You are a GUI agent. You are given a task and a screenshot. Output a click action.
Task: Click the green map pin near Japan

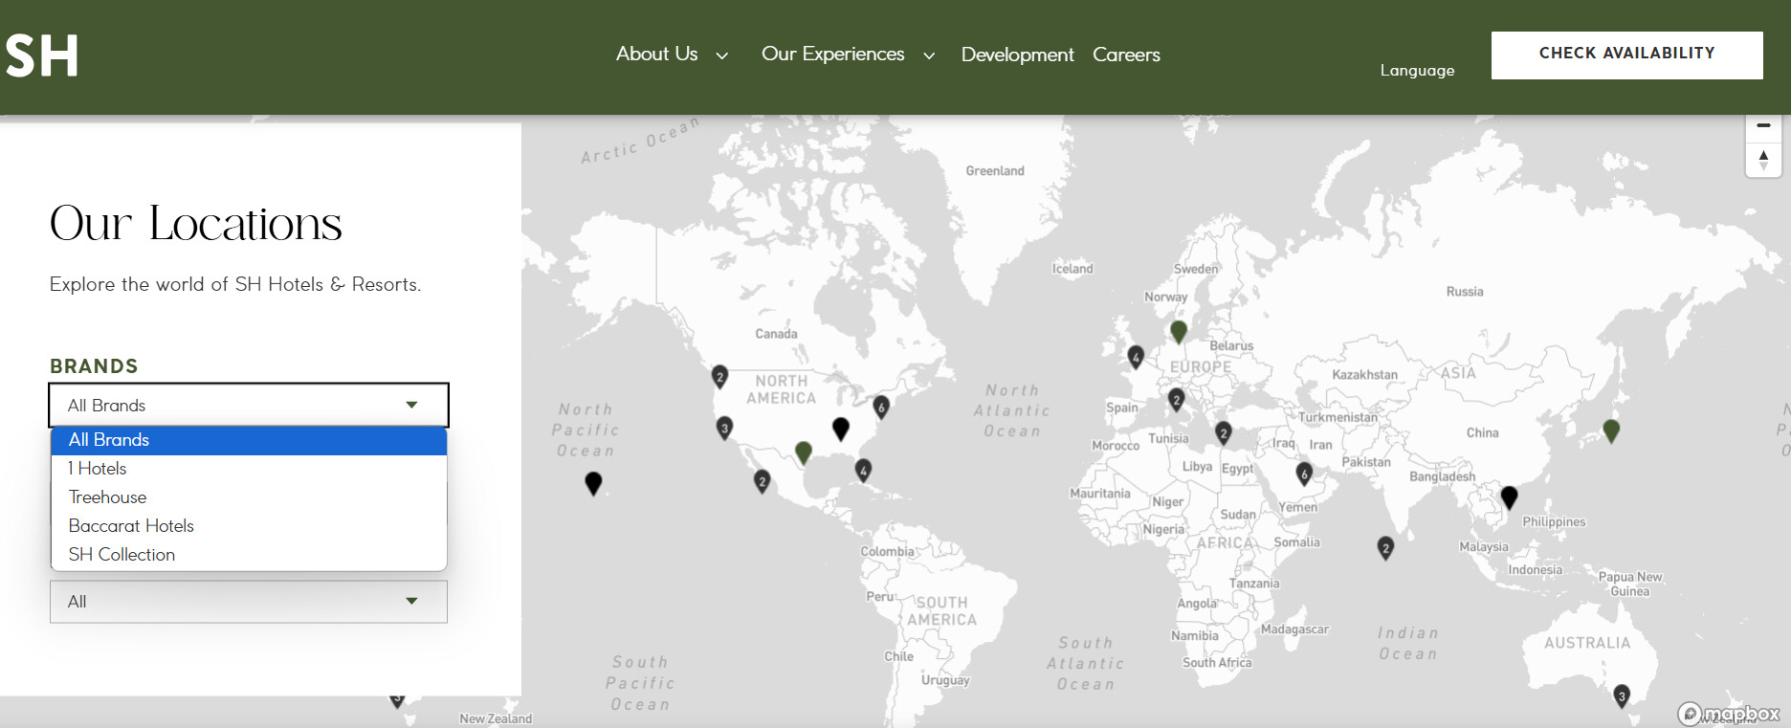(1611, 430)
